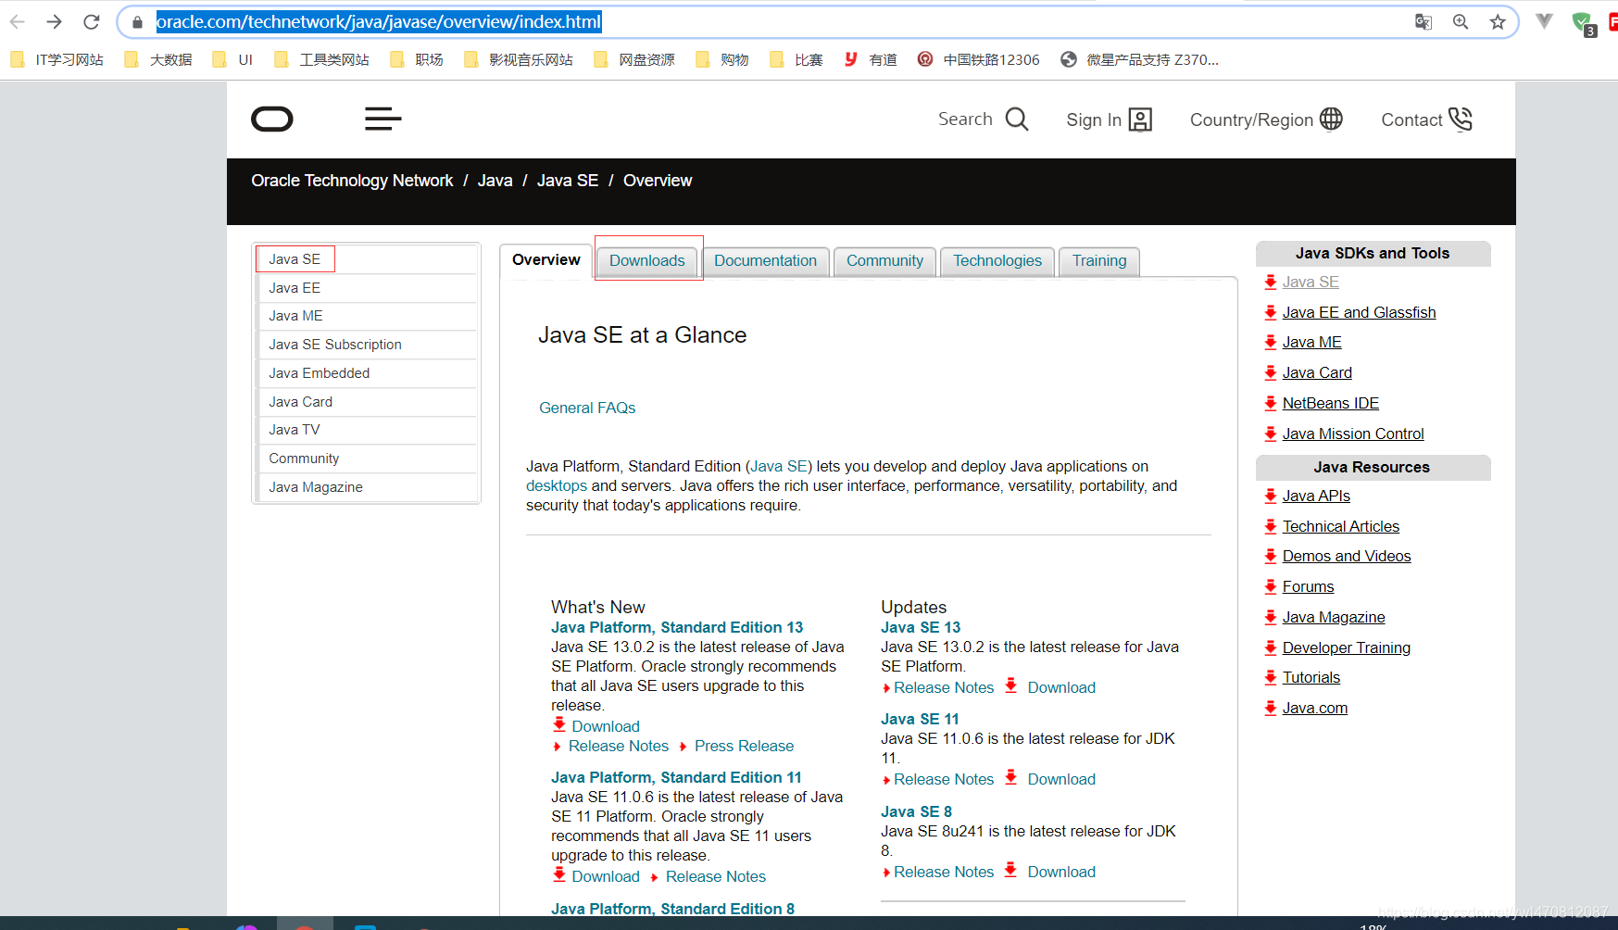The height and width of the screenshot is (930, 1618).
Task: Open the UI bookmark folder
Action: point(232,59)
